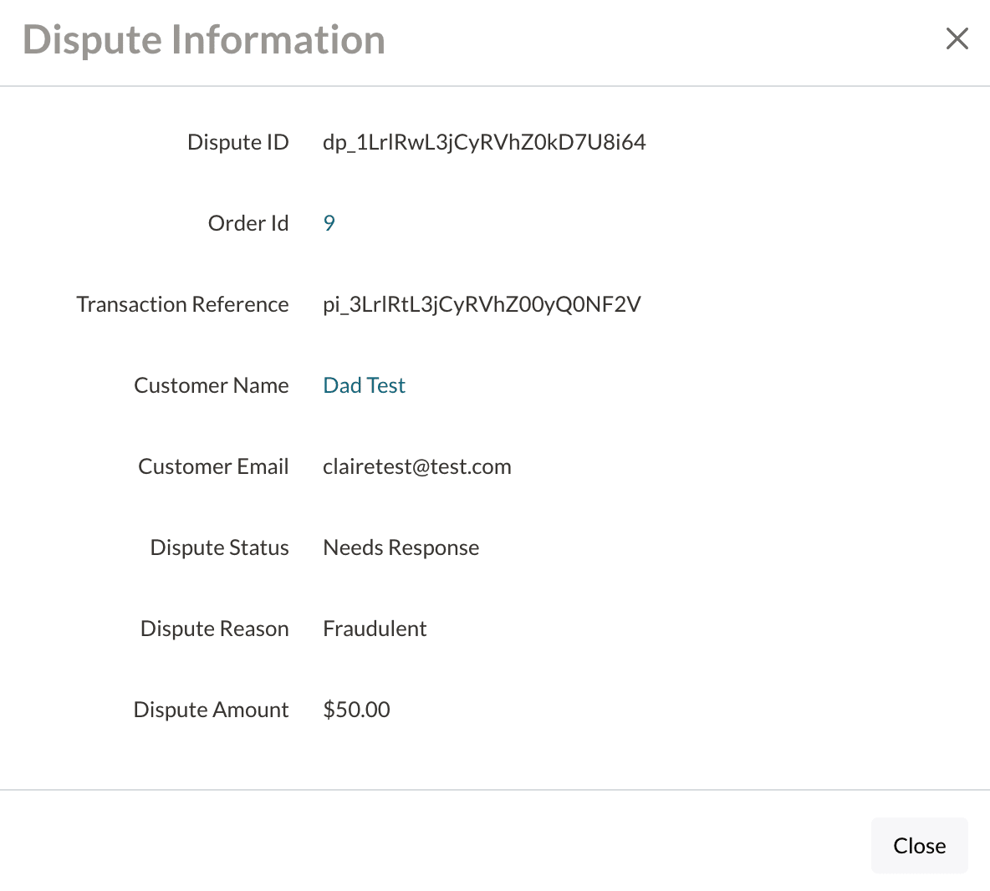Click the dispute ID value dp_1LrlRwL3jCyRVhZ0kD7U8i64
The image size is (990, 891).
484,142
